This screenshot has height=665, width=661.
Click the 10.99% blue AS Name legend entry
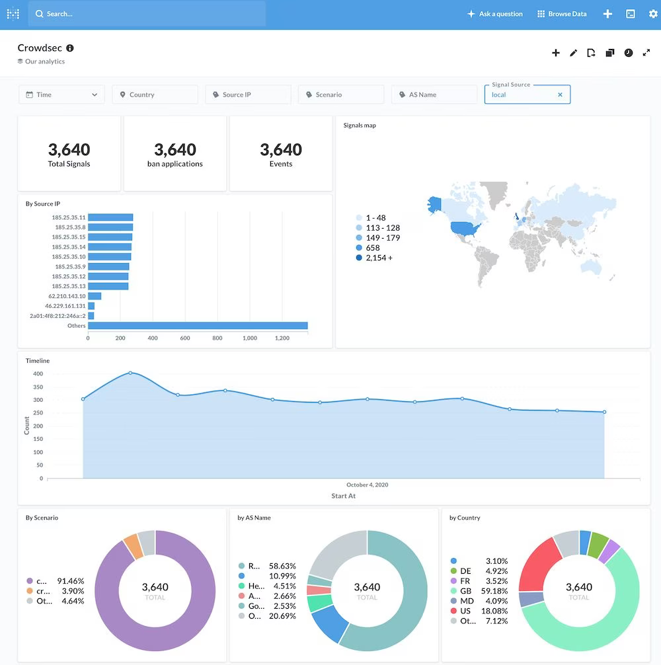coord(267,576)
